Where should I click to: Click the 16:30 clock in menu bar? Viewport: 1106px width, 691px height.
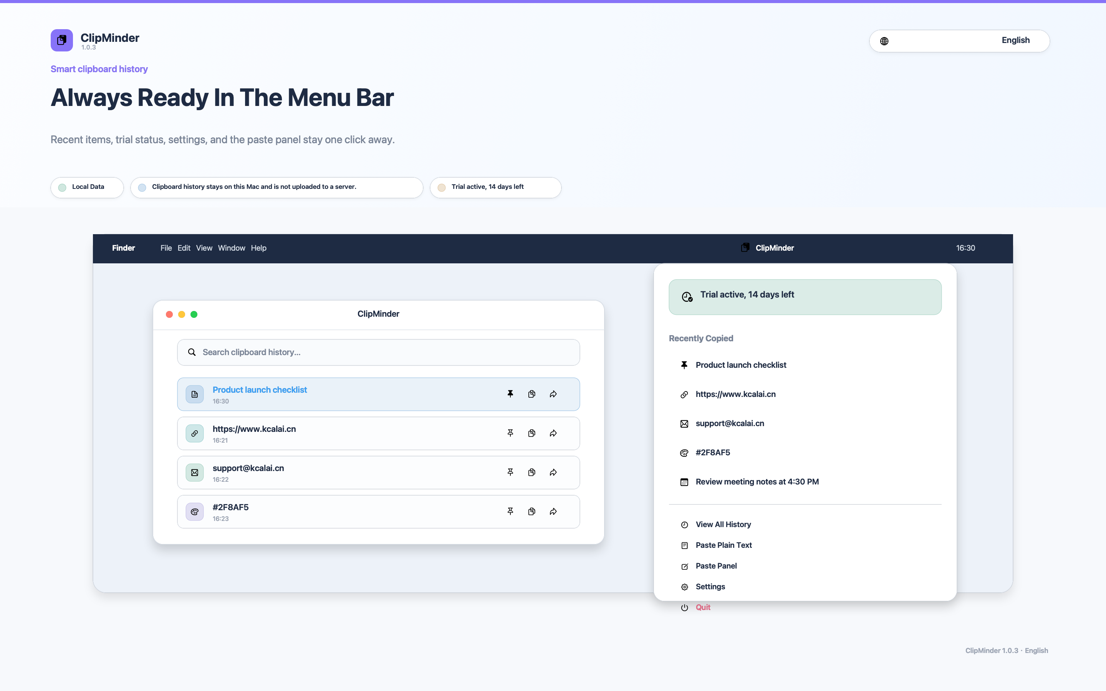point(965,248)
